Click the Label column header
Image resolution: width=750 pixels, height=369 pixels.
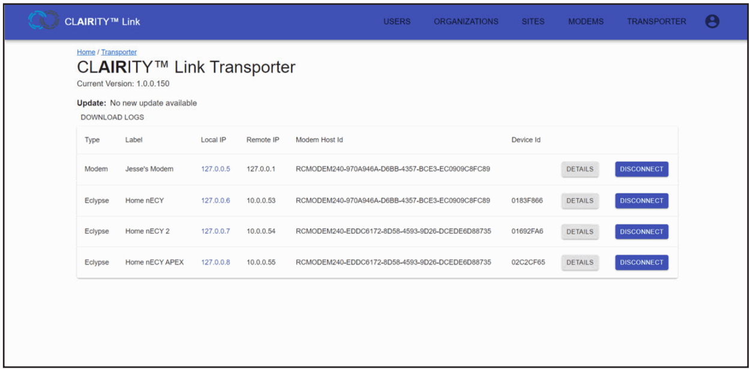click(x=134, y=140)
